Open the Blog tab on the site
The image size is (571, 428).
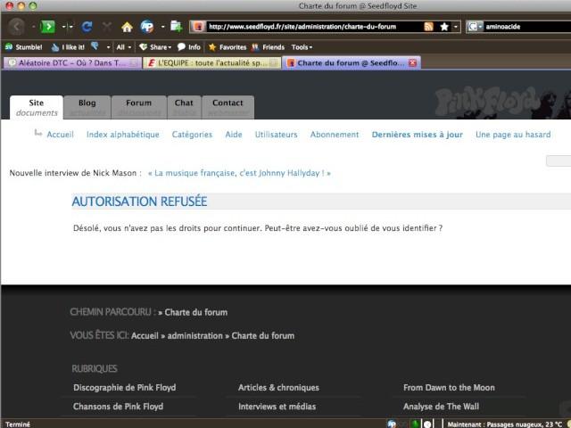87,107
